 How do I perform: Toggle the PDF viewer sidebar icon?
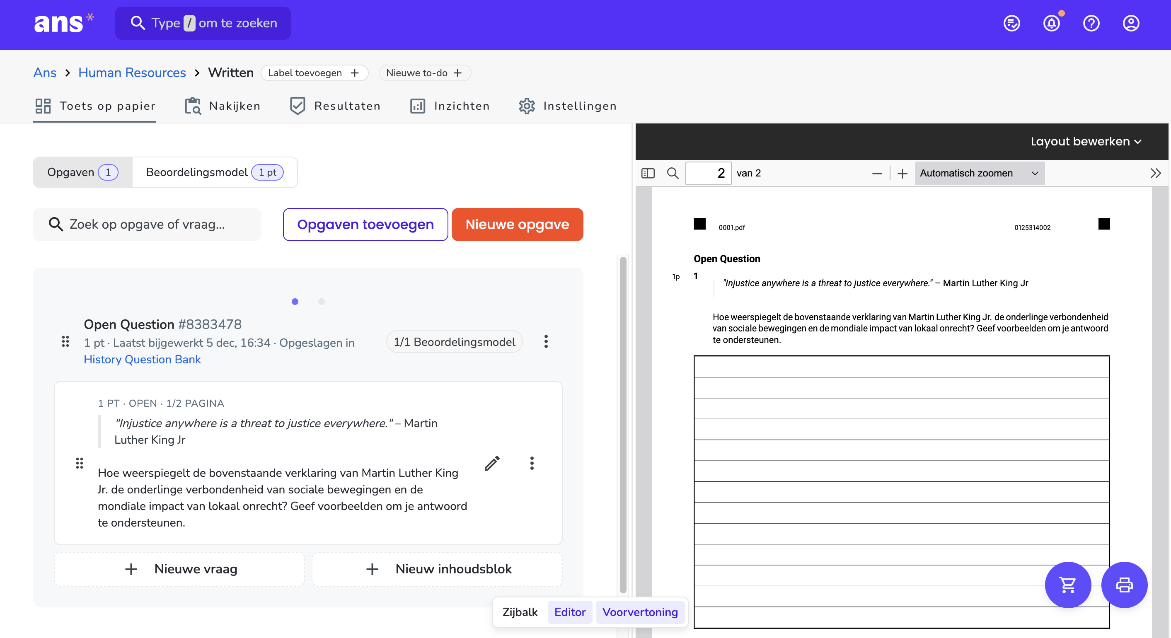[x=647, y=173]
